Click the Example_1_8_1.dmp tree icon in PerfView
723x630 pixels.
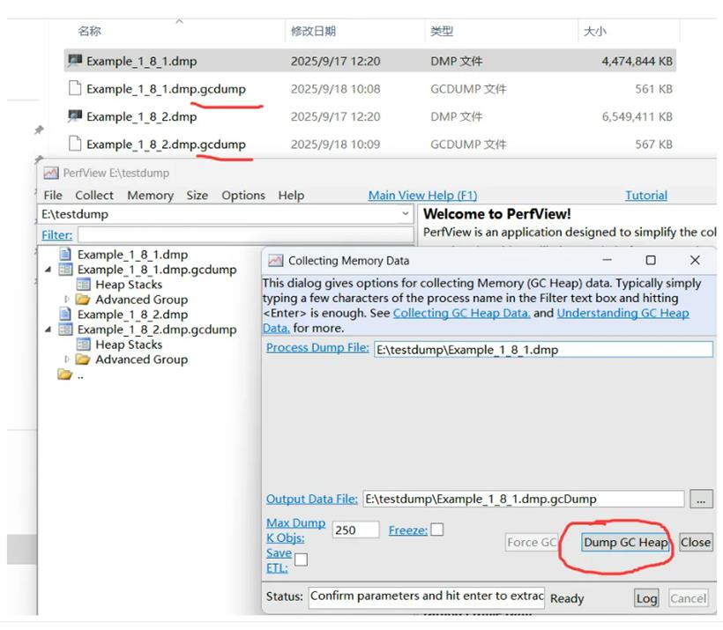click(65, 254)
